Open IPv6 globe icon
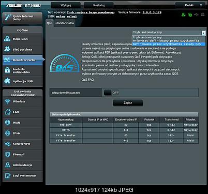Screen dimensions: 208x194 click(7, 133)
